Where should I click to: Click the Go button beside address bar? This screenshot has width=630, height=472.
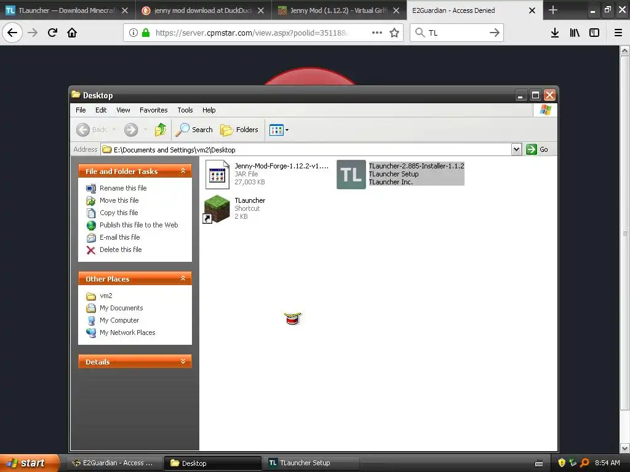[x=537, y=150]
